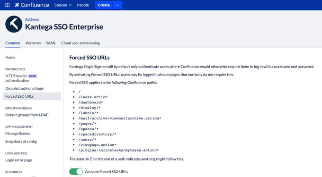The image size is (322, 177).
Task: Toggle Activate Forced SSO URLs switch
Action: (x=76, y=171)
